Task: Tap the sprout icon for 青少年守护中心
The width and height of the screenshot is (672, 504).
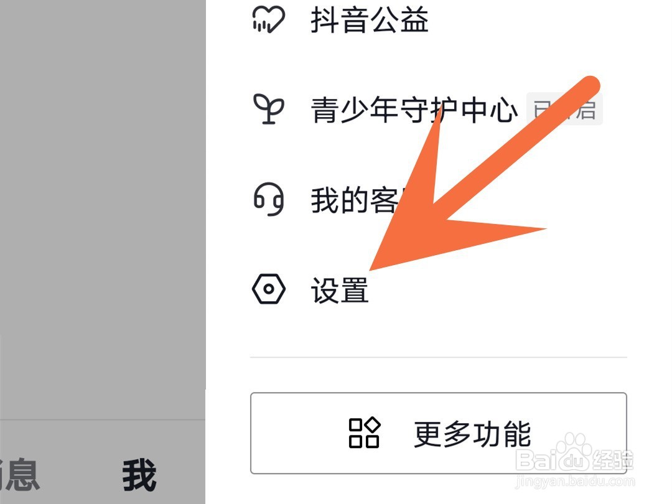Action: [269, 110]
